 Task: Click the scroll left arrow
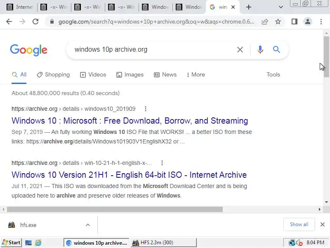coord(3,209)
